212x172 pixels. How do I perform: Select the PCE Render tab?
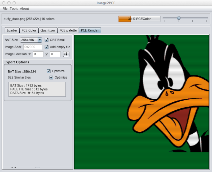[x=90, y=30]
